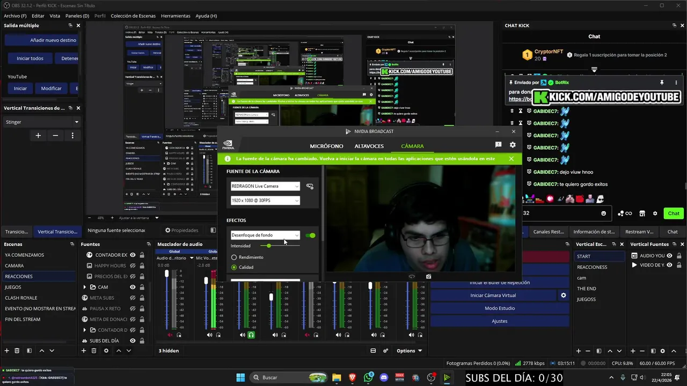Switch to ALTAVOCES tab in NVIDIA Broadcast
This screenshot has width=687, height=386.
(x=369, y=146)
